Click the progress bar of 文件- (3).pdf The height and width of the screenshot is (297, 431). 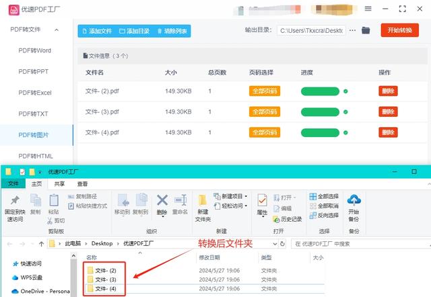(320, 112)
